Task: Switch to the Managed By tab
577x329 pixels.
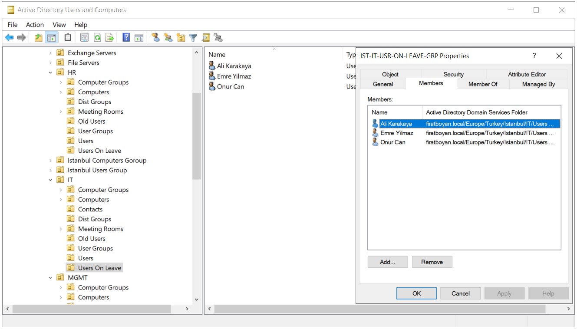Action: (538, 84)
